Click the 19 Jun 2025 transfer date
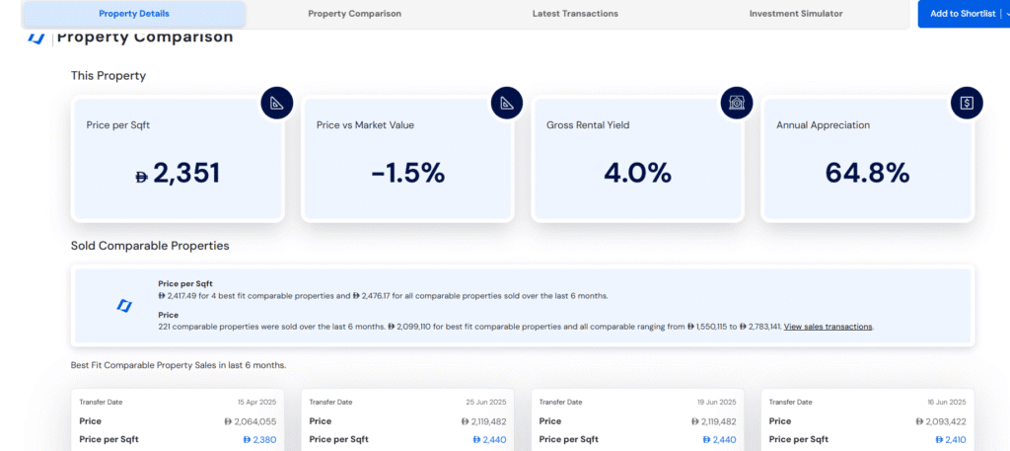1010x451 pixels. 716,402
